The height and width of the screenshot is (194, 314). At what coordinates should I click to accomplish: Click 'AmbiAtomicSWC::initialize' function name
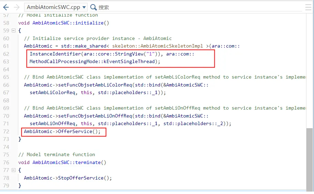68,23
